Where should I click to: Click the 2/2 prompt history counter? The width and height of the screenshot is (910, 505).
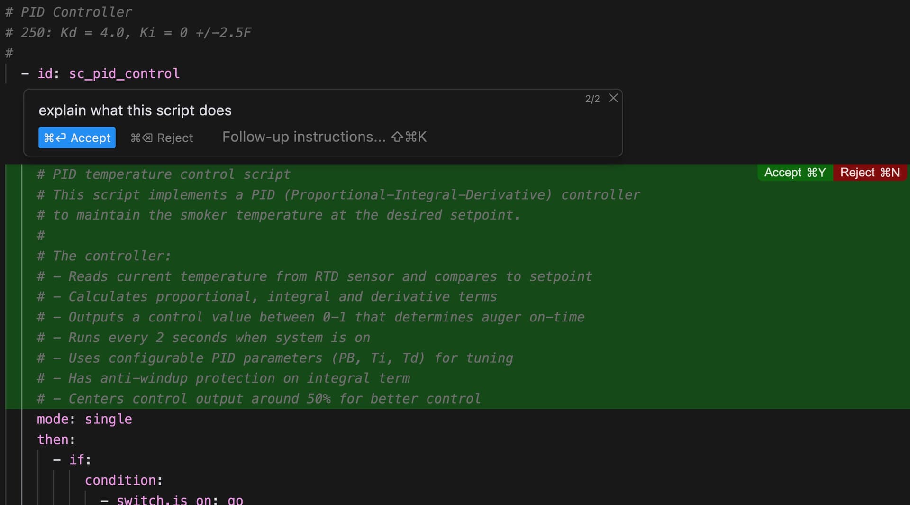[x=592, y=99]
